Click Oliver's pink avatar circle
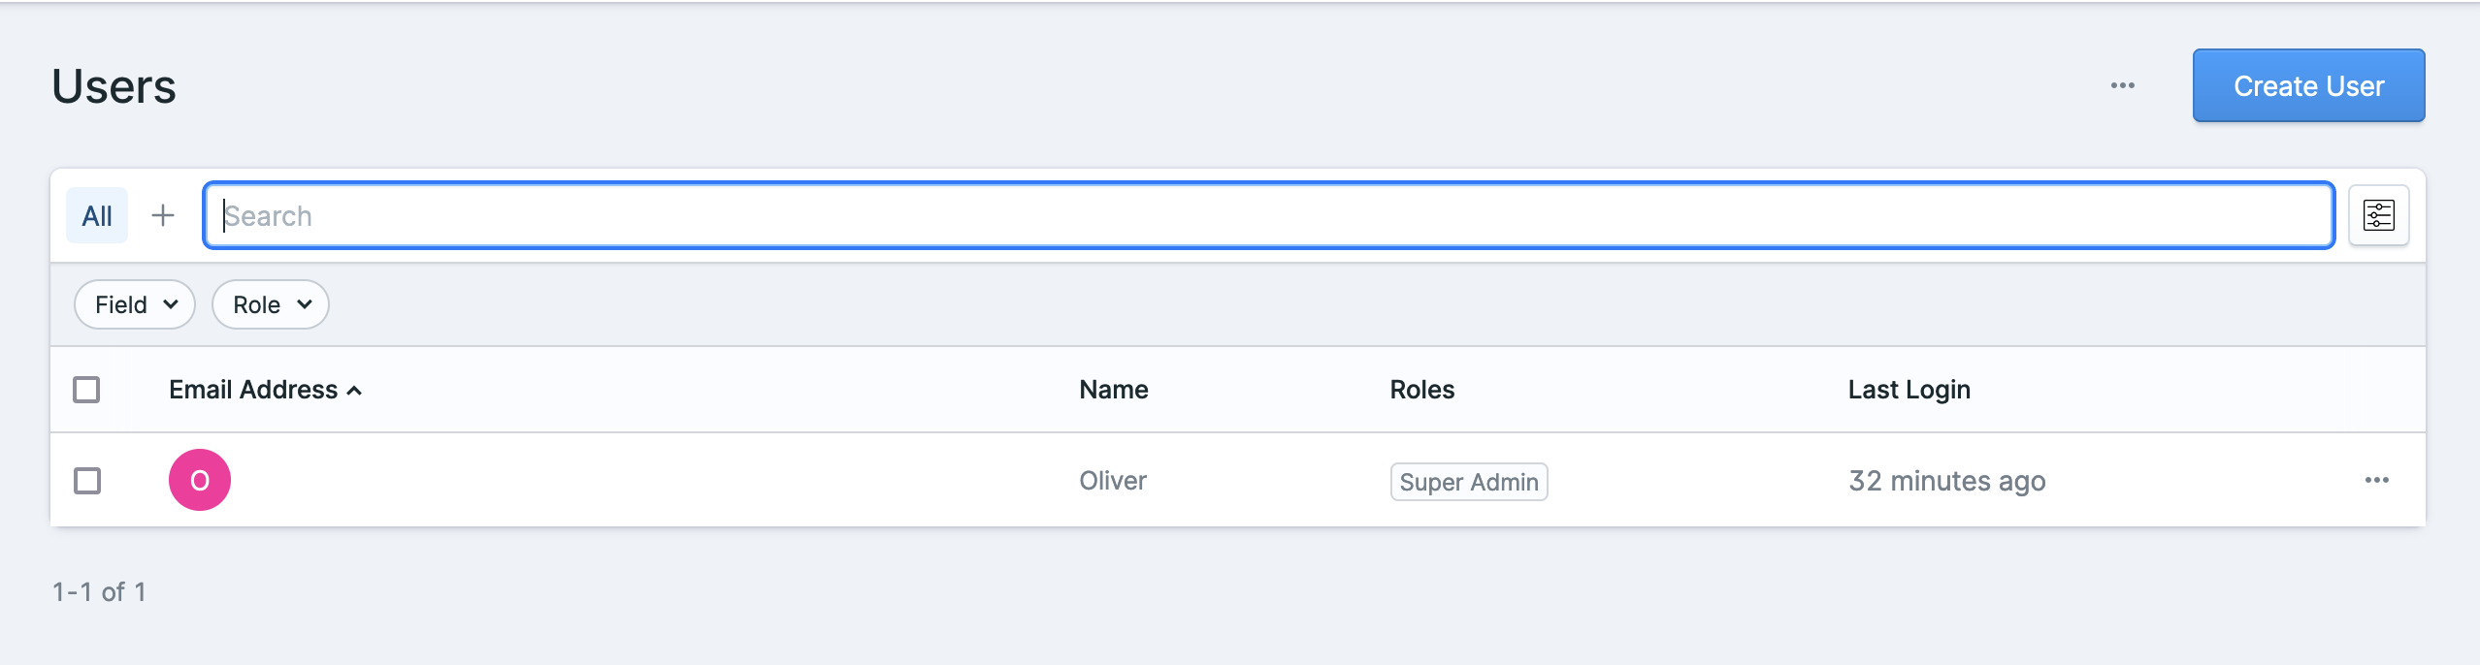This screenshot has height=665, width=2480. click(200, 479)
